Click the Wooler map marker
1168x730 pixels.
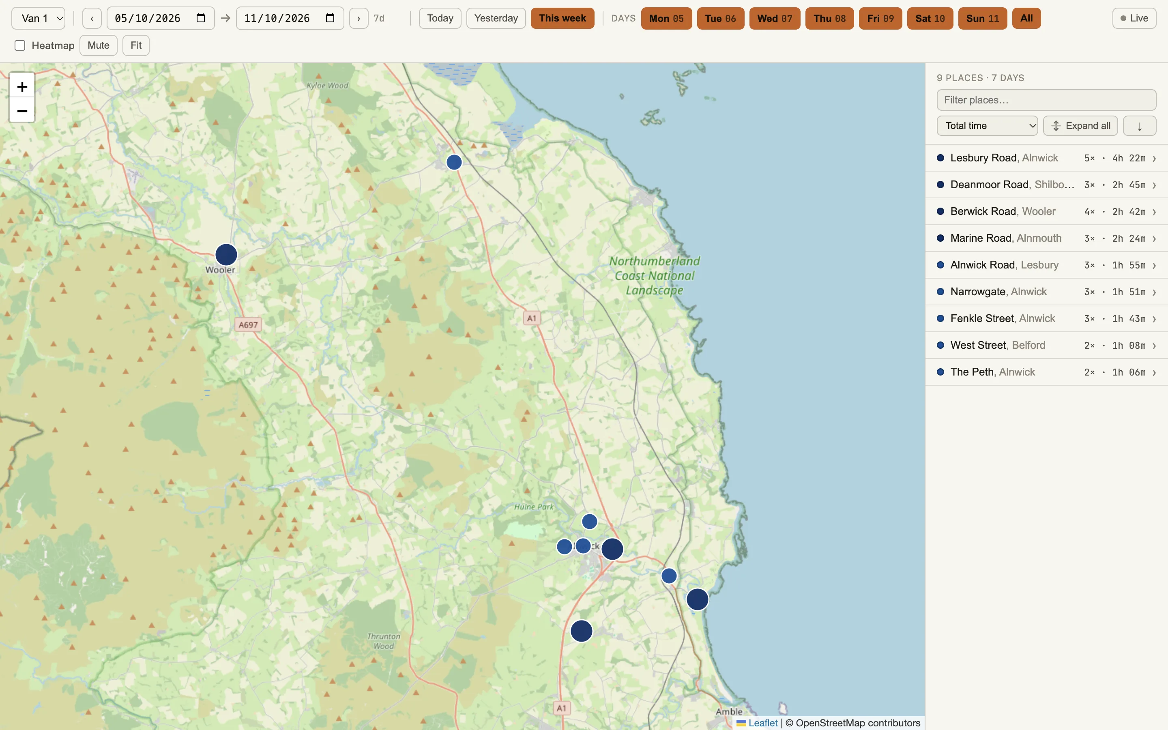tap(226, 254)
